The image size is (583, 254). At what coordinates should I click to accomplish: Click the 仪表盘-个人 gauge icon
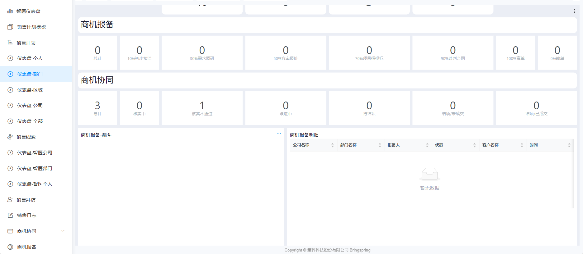10,58
